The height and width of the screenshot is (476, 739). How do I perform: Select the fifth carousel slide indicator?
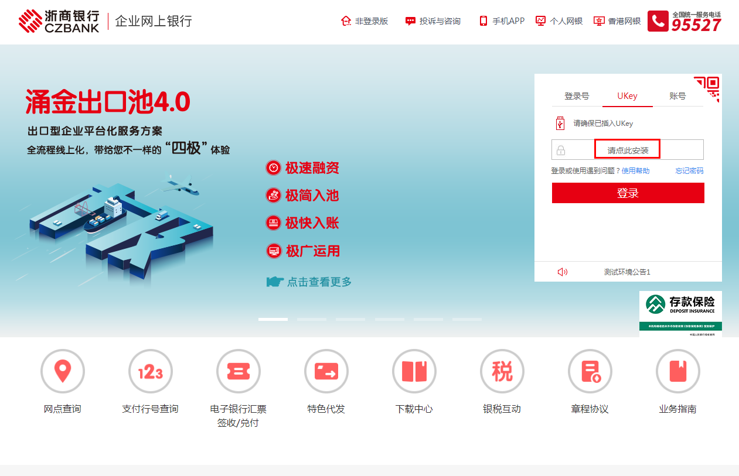428,319
